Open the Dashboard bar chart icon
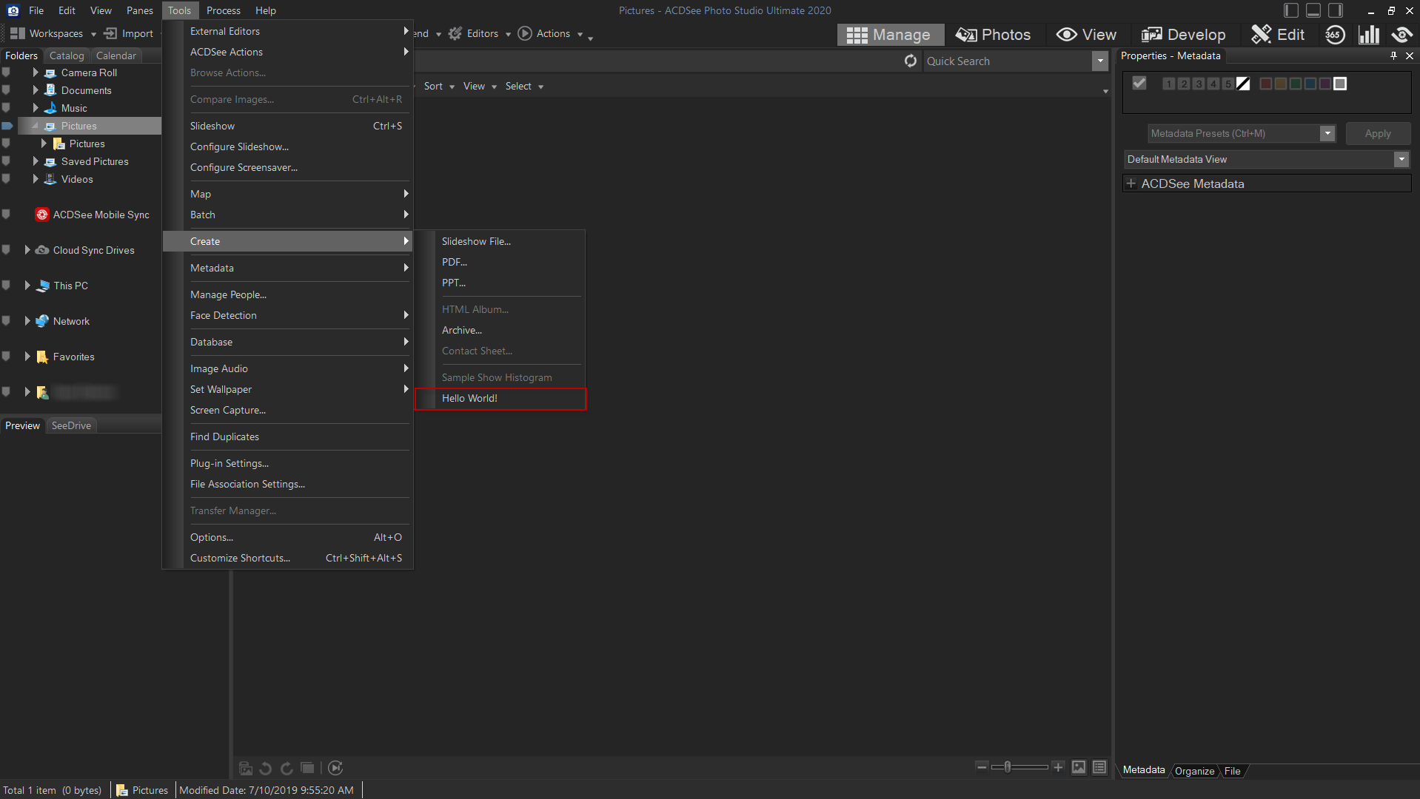1420x799 pixels. [x=1369, y=35]
